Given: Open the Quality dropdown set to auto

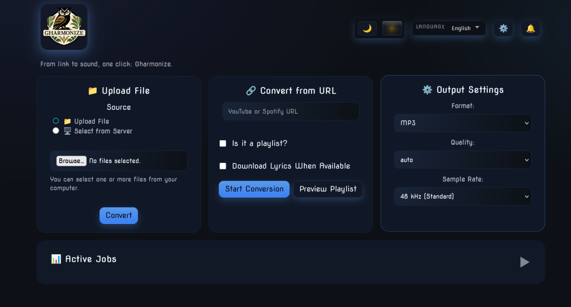Looking at the screenshot, I should point(462,160).
